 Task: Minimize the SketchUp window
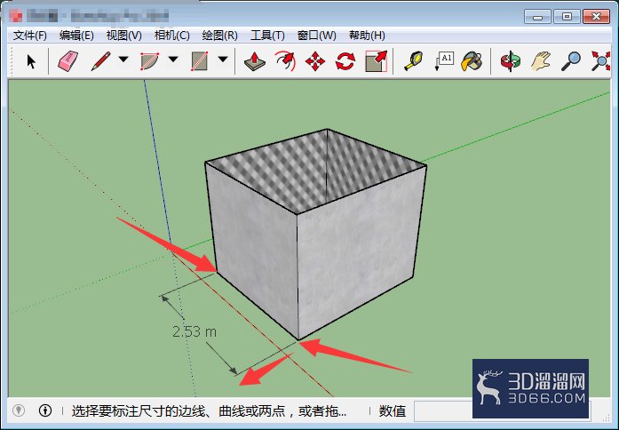537,17
